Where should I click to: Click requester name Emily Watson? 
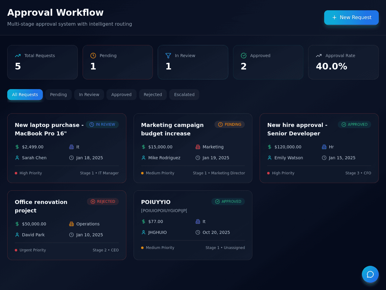[289, 158]
